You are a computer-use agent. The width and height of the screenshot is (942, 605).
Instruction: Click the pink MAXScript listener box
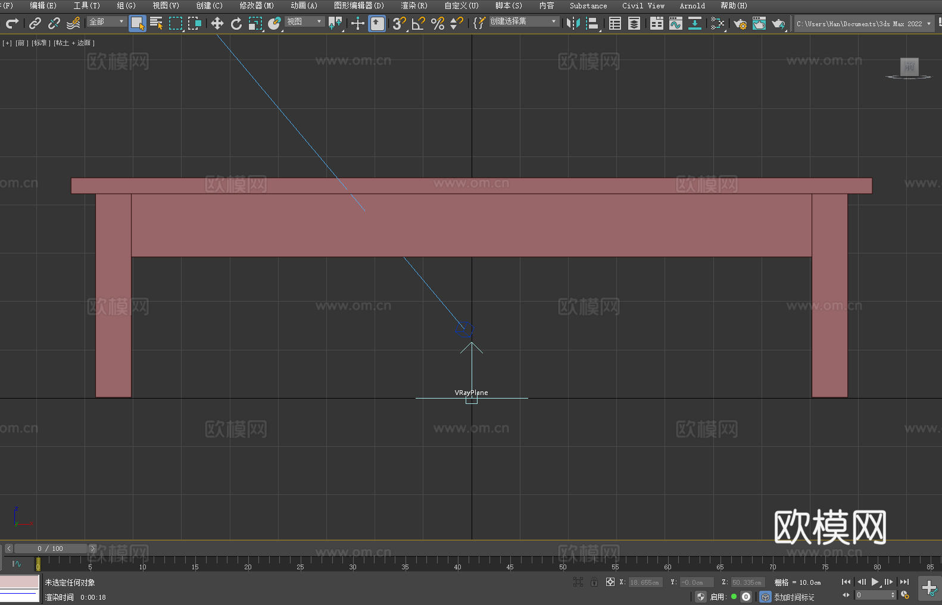pyautogui.click(x=20, y=582)
